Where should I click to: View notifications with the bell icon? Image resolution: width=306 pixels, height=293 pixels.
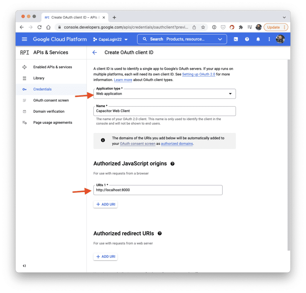click(x=258, y=39)
